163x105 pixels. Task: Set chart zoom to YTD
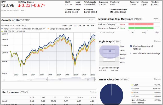[75, 26]
